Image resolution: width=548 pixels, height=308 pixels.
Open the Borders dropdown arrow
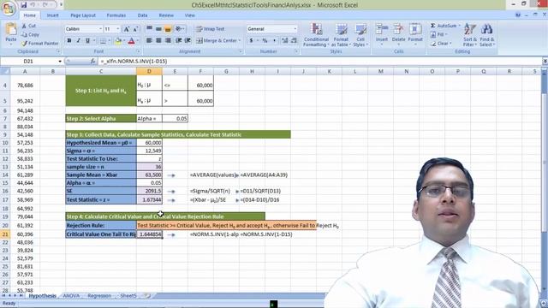pyautogui.click(x=109, y=41)
